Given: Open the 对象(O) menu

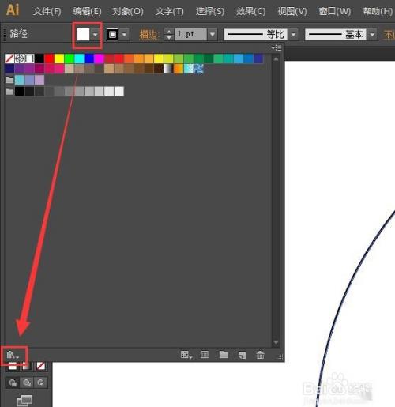Looking at the screenshot, I should click(x=128, y=11).
